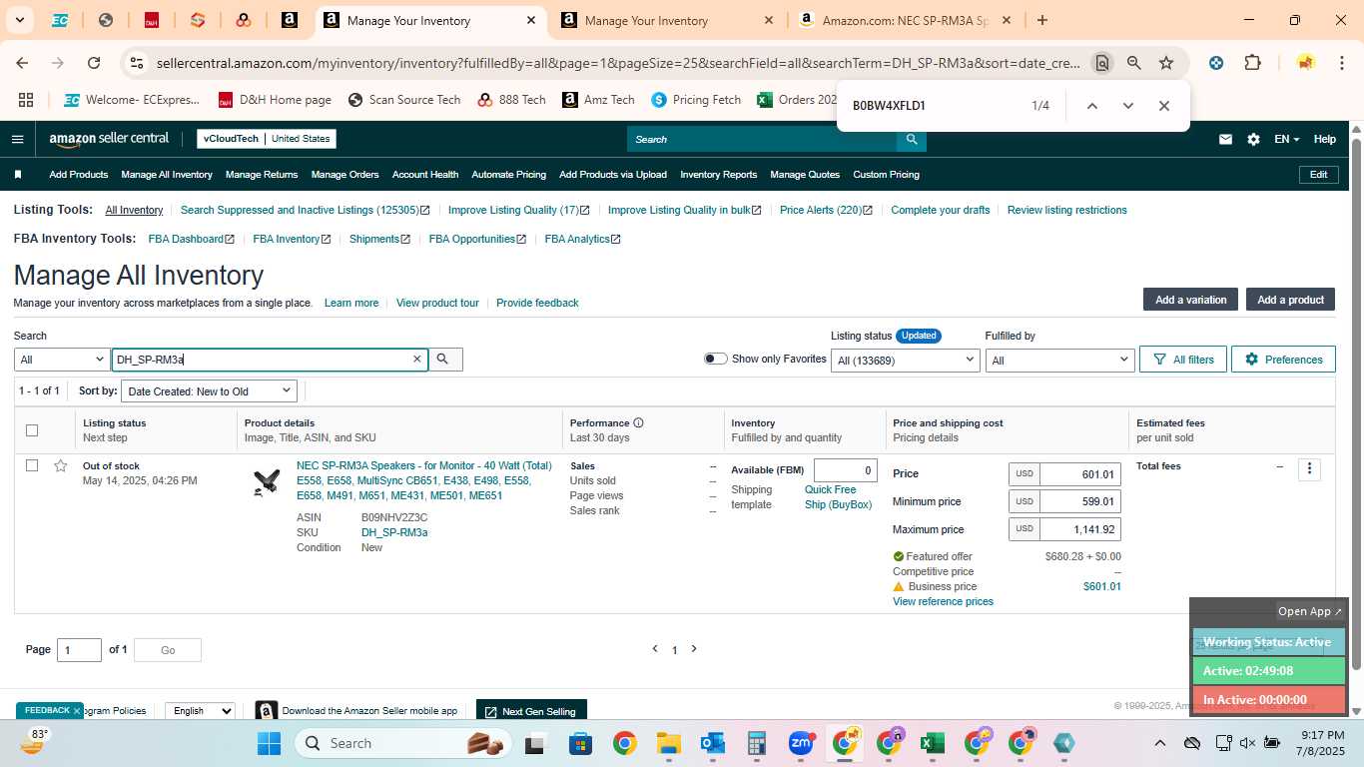Open Outlook from the taskbar
Viewport: 1364px width, 767px height.
(x=713, y=743)
